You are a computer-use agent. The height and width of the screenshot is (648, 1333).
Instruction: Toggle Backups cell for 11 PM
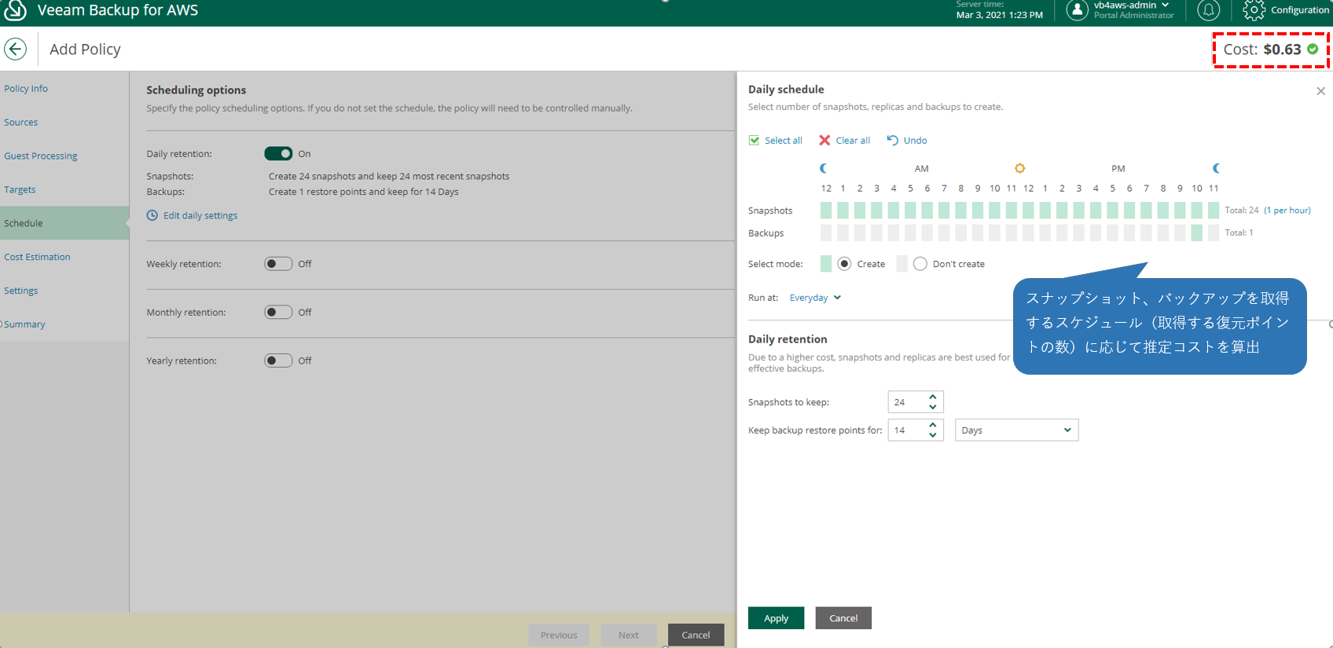point(1214,232)
